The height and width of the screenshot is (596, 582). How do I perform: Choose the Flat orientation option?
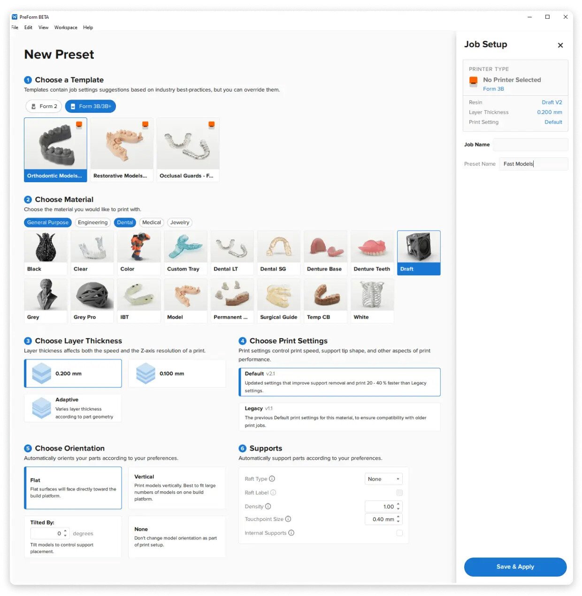pyautogui.click(x=73, y=488)
